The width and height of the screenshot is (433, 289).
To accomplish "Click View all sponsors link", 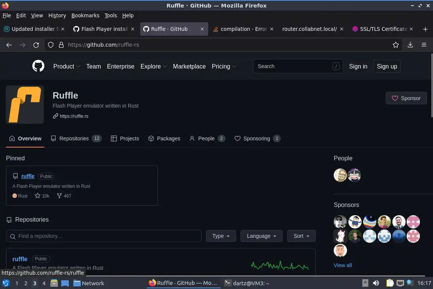I will (343, 265).
